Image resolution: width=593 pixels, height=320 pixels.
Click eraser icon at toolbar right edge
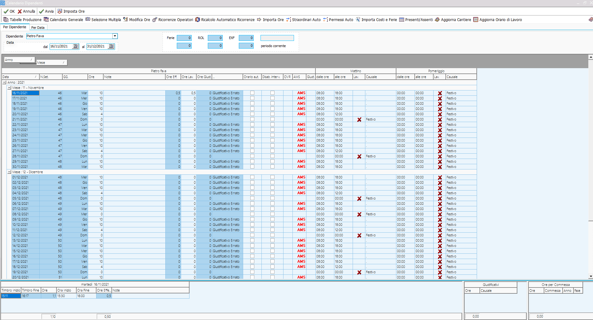point(591,20)
